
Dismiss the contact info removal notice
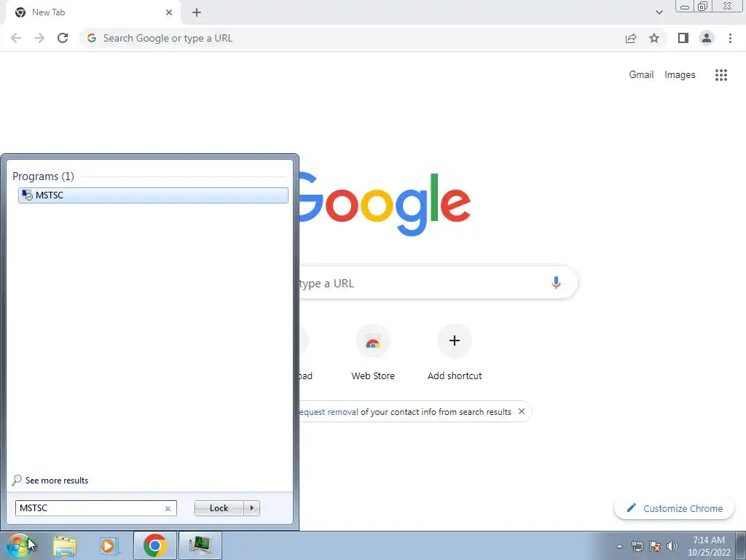click(x=522, y=411)
